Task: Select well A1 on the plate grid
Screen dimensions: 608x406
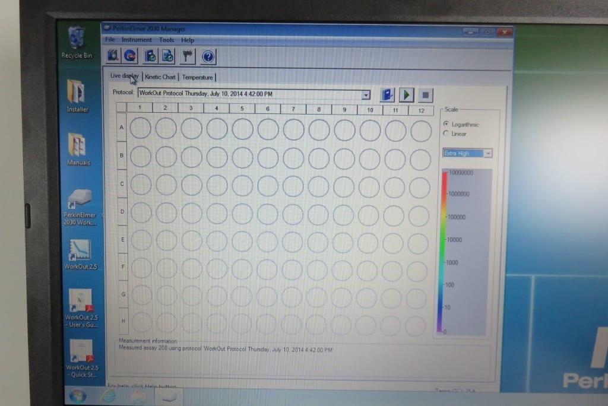Action: tap(140, 127)
